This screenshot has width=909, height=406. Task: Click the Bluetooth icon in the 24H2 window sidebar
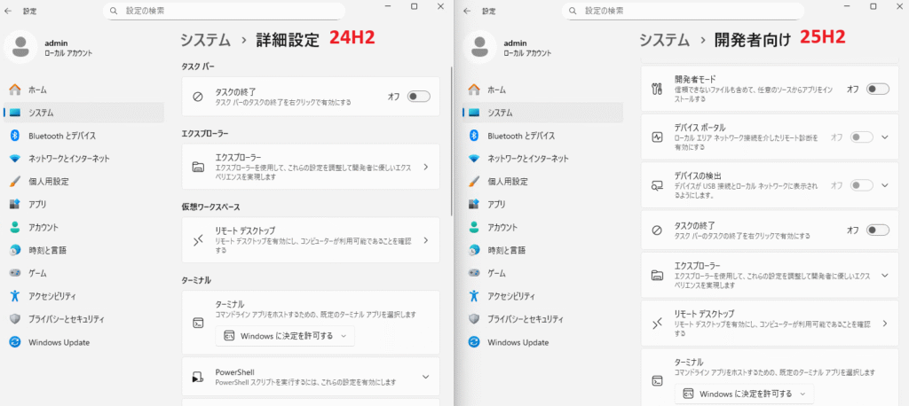14,136
